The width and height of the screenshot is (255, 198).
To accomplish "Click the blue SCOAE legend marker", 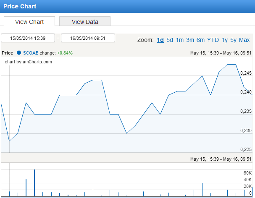I will coord(19,53).
